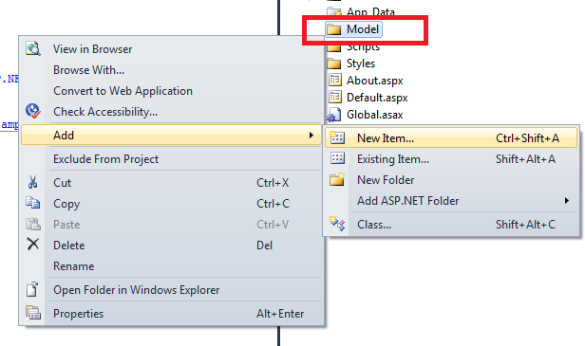Select Browse With option

pyautogui.click(x=89, y=70)
